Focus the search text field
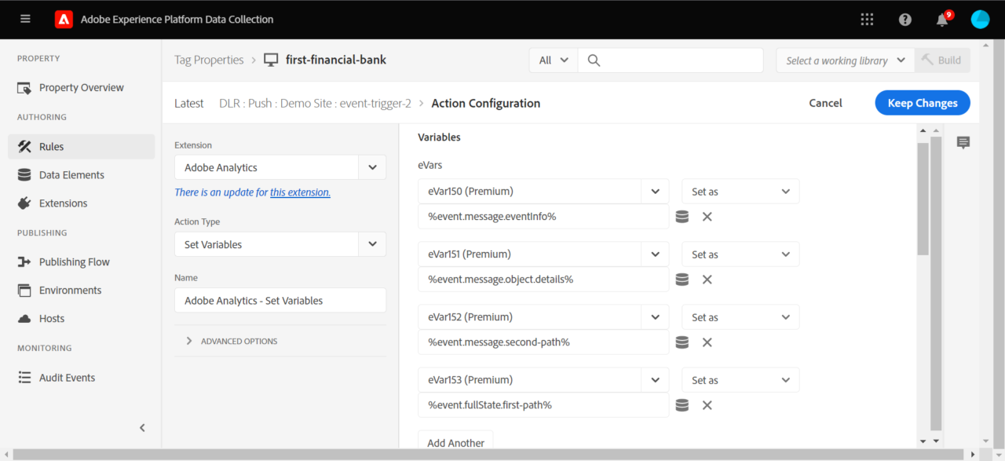 (671, 60)
